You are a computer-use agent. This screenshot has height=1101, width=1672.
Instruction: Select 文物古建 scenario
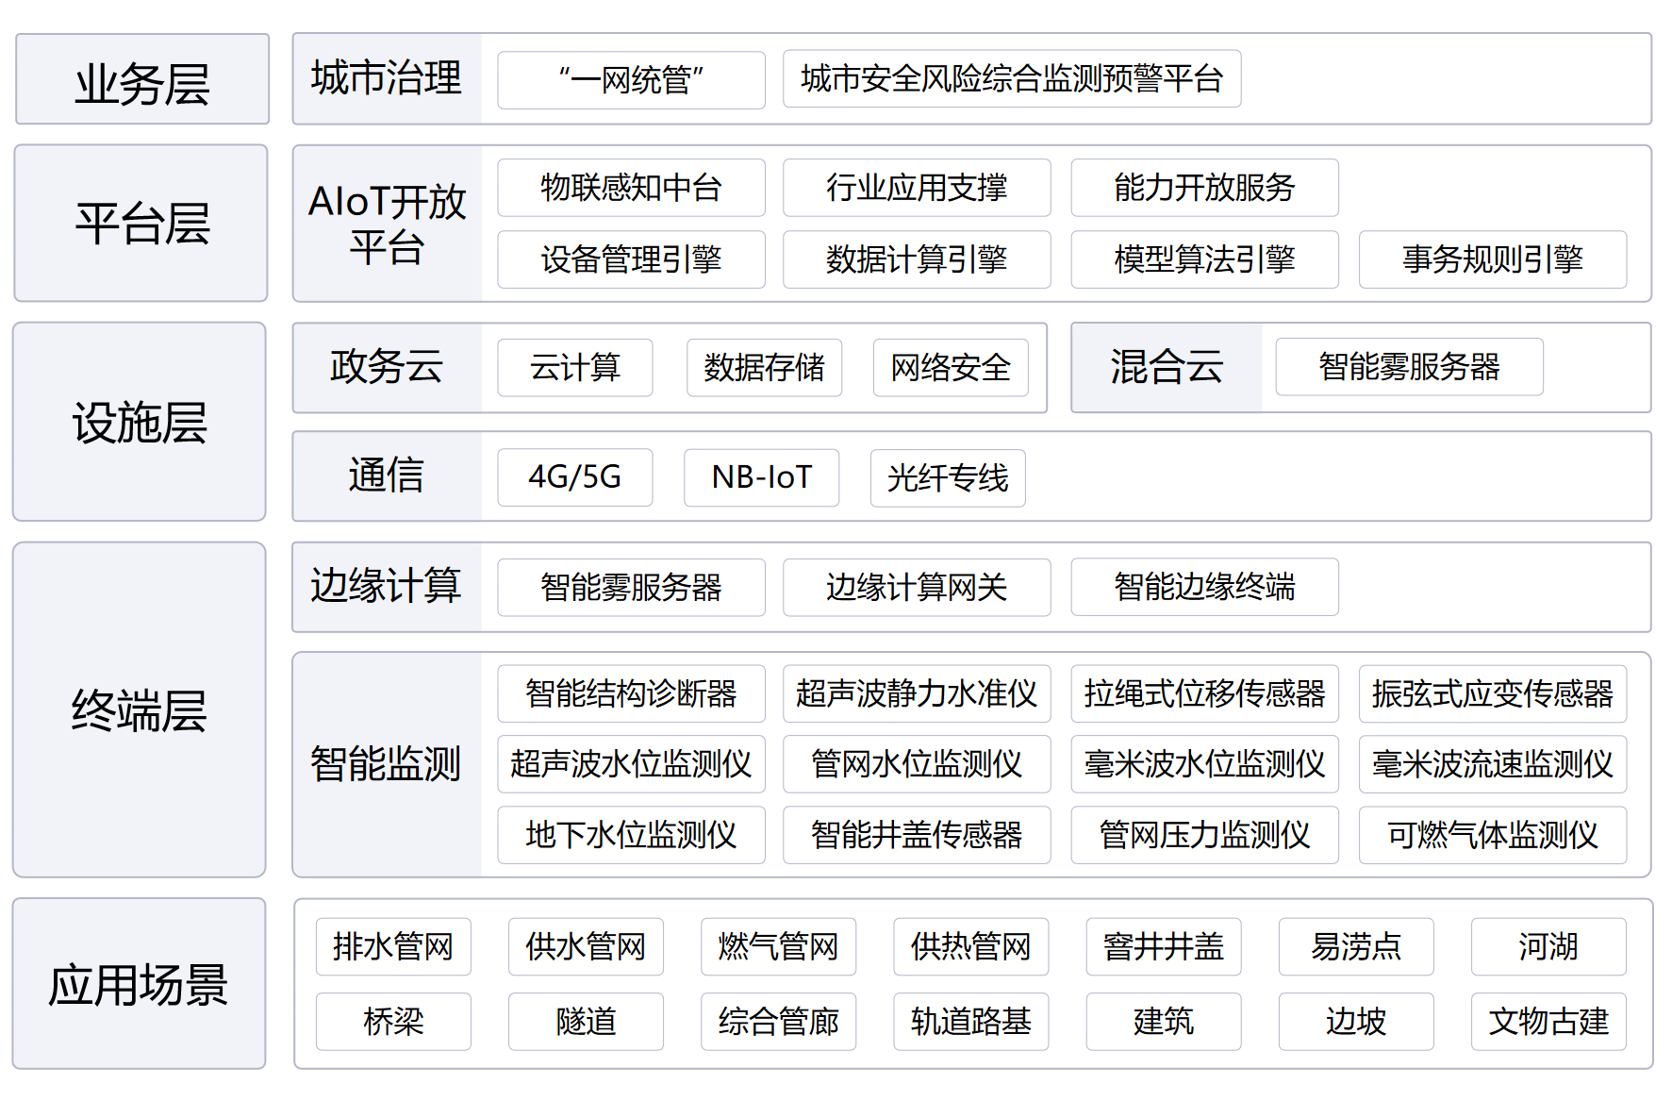tap(1548, 1021)
